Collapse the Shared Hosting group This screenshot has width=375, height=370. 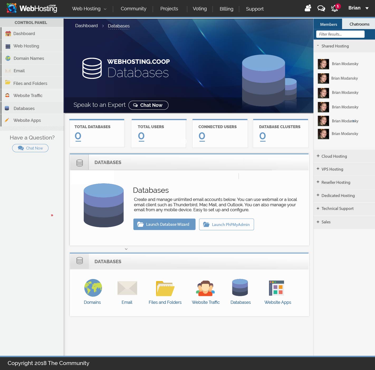click(318, 45)
